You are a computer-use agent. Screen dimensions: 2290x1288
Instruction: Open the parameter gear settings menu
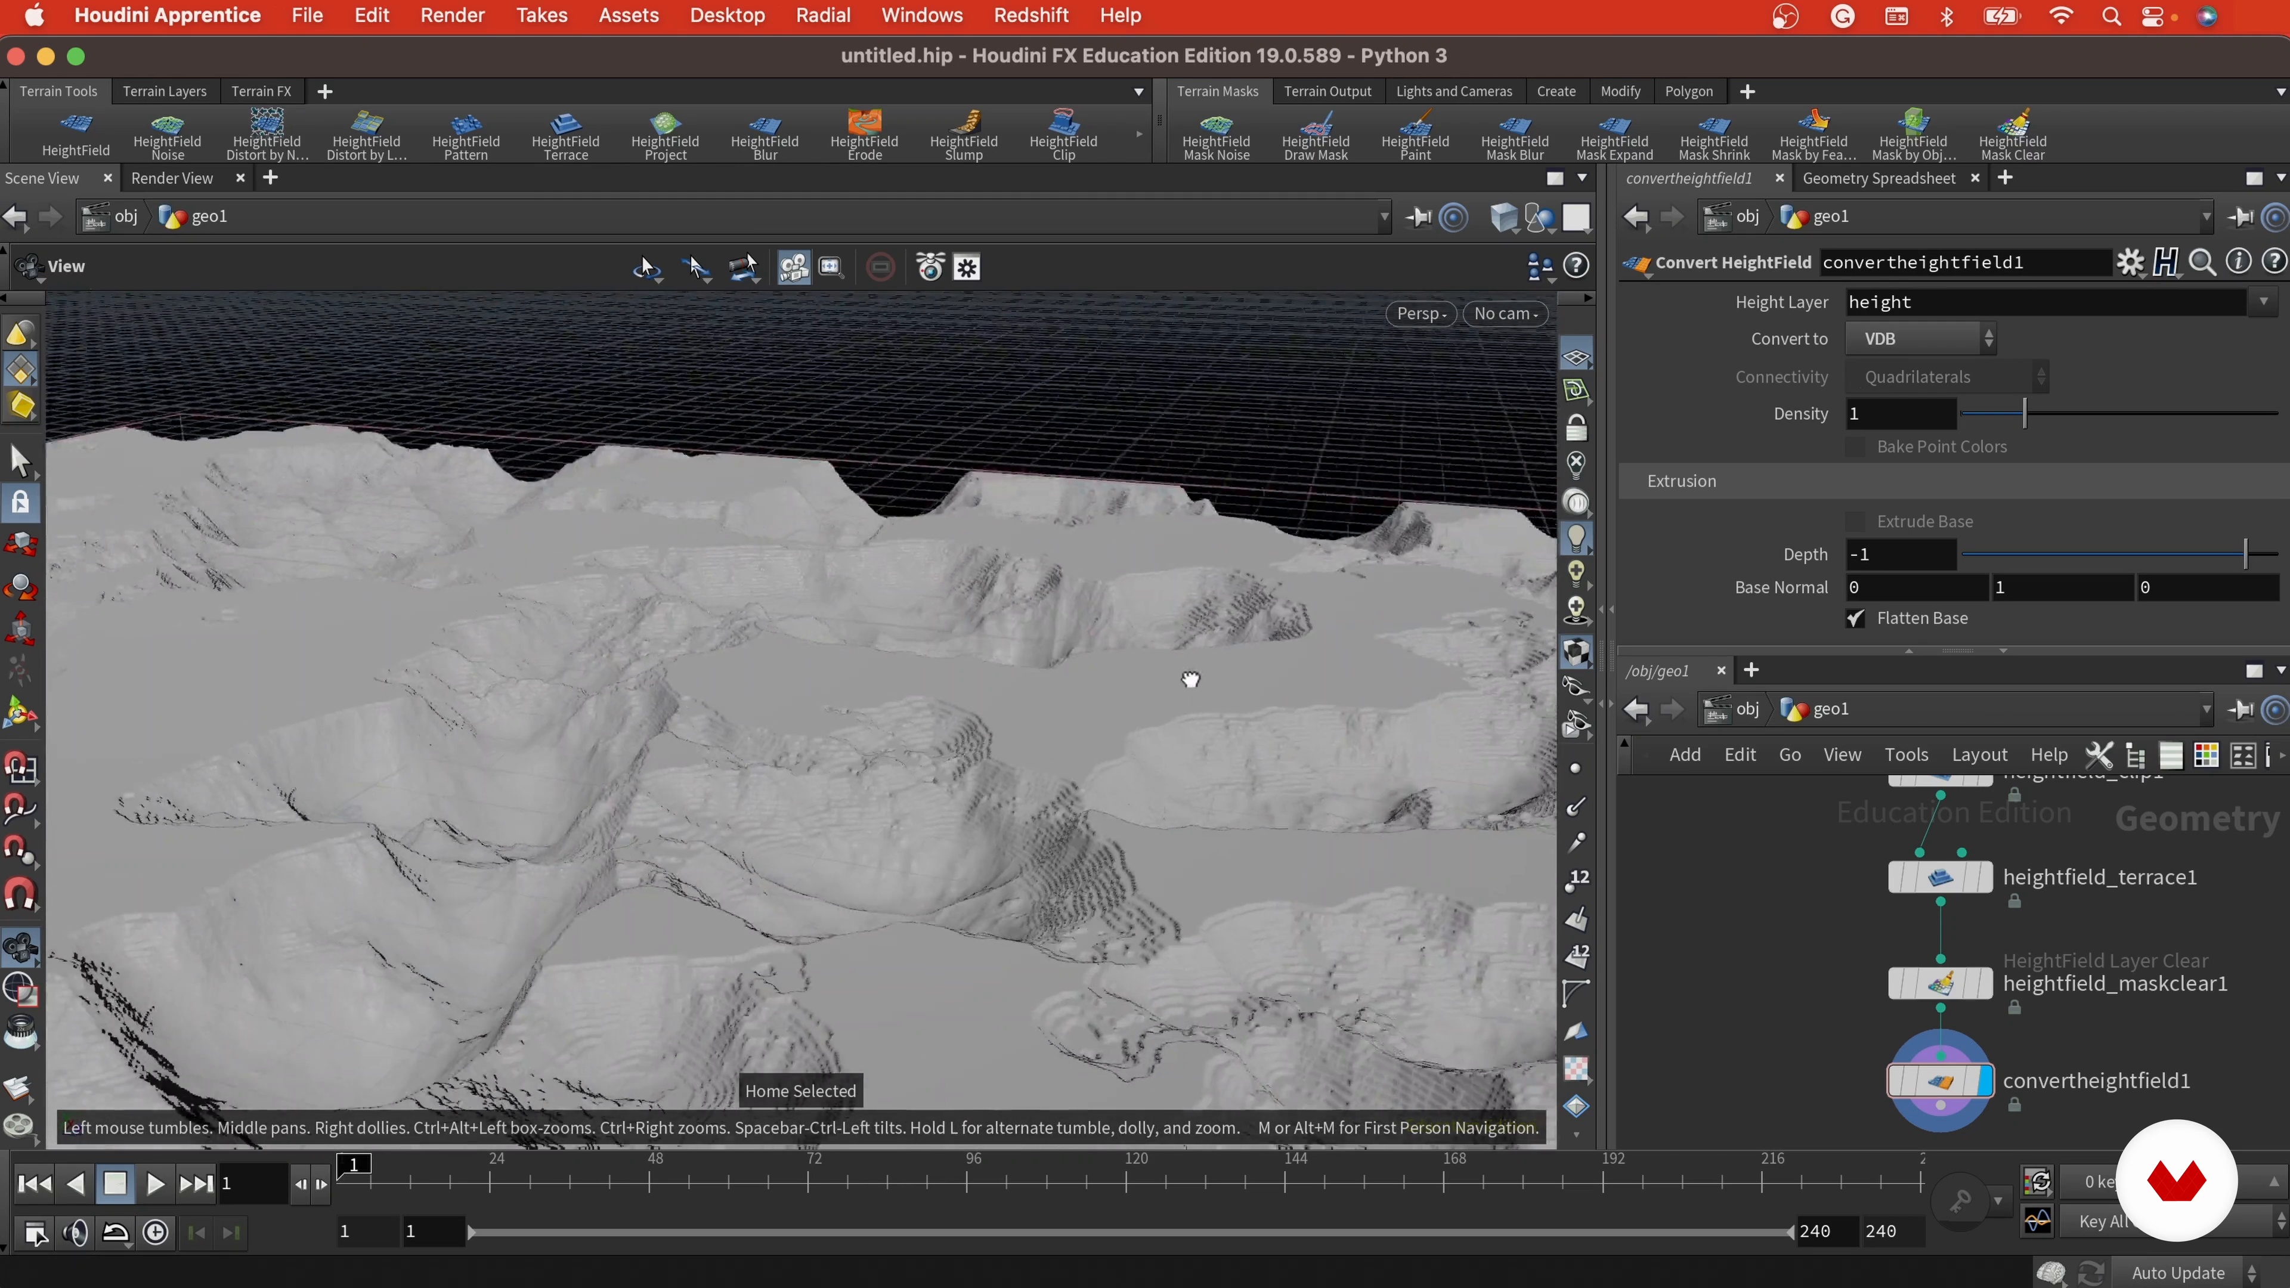point(2130,262)
